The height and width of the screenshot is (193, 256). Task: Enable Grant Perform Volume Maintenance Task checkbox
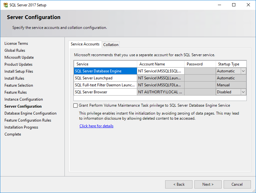[75, 106]
